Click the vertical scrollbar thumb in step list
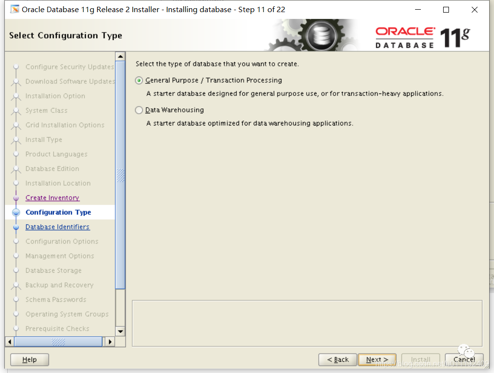Viewport: 494px width, 373px height. (x=120, y=175)
